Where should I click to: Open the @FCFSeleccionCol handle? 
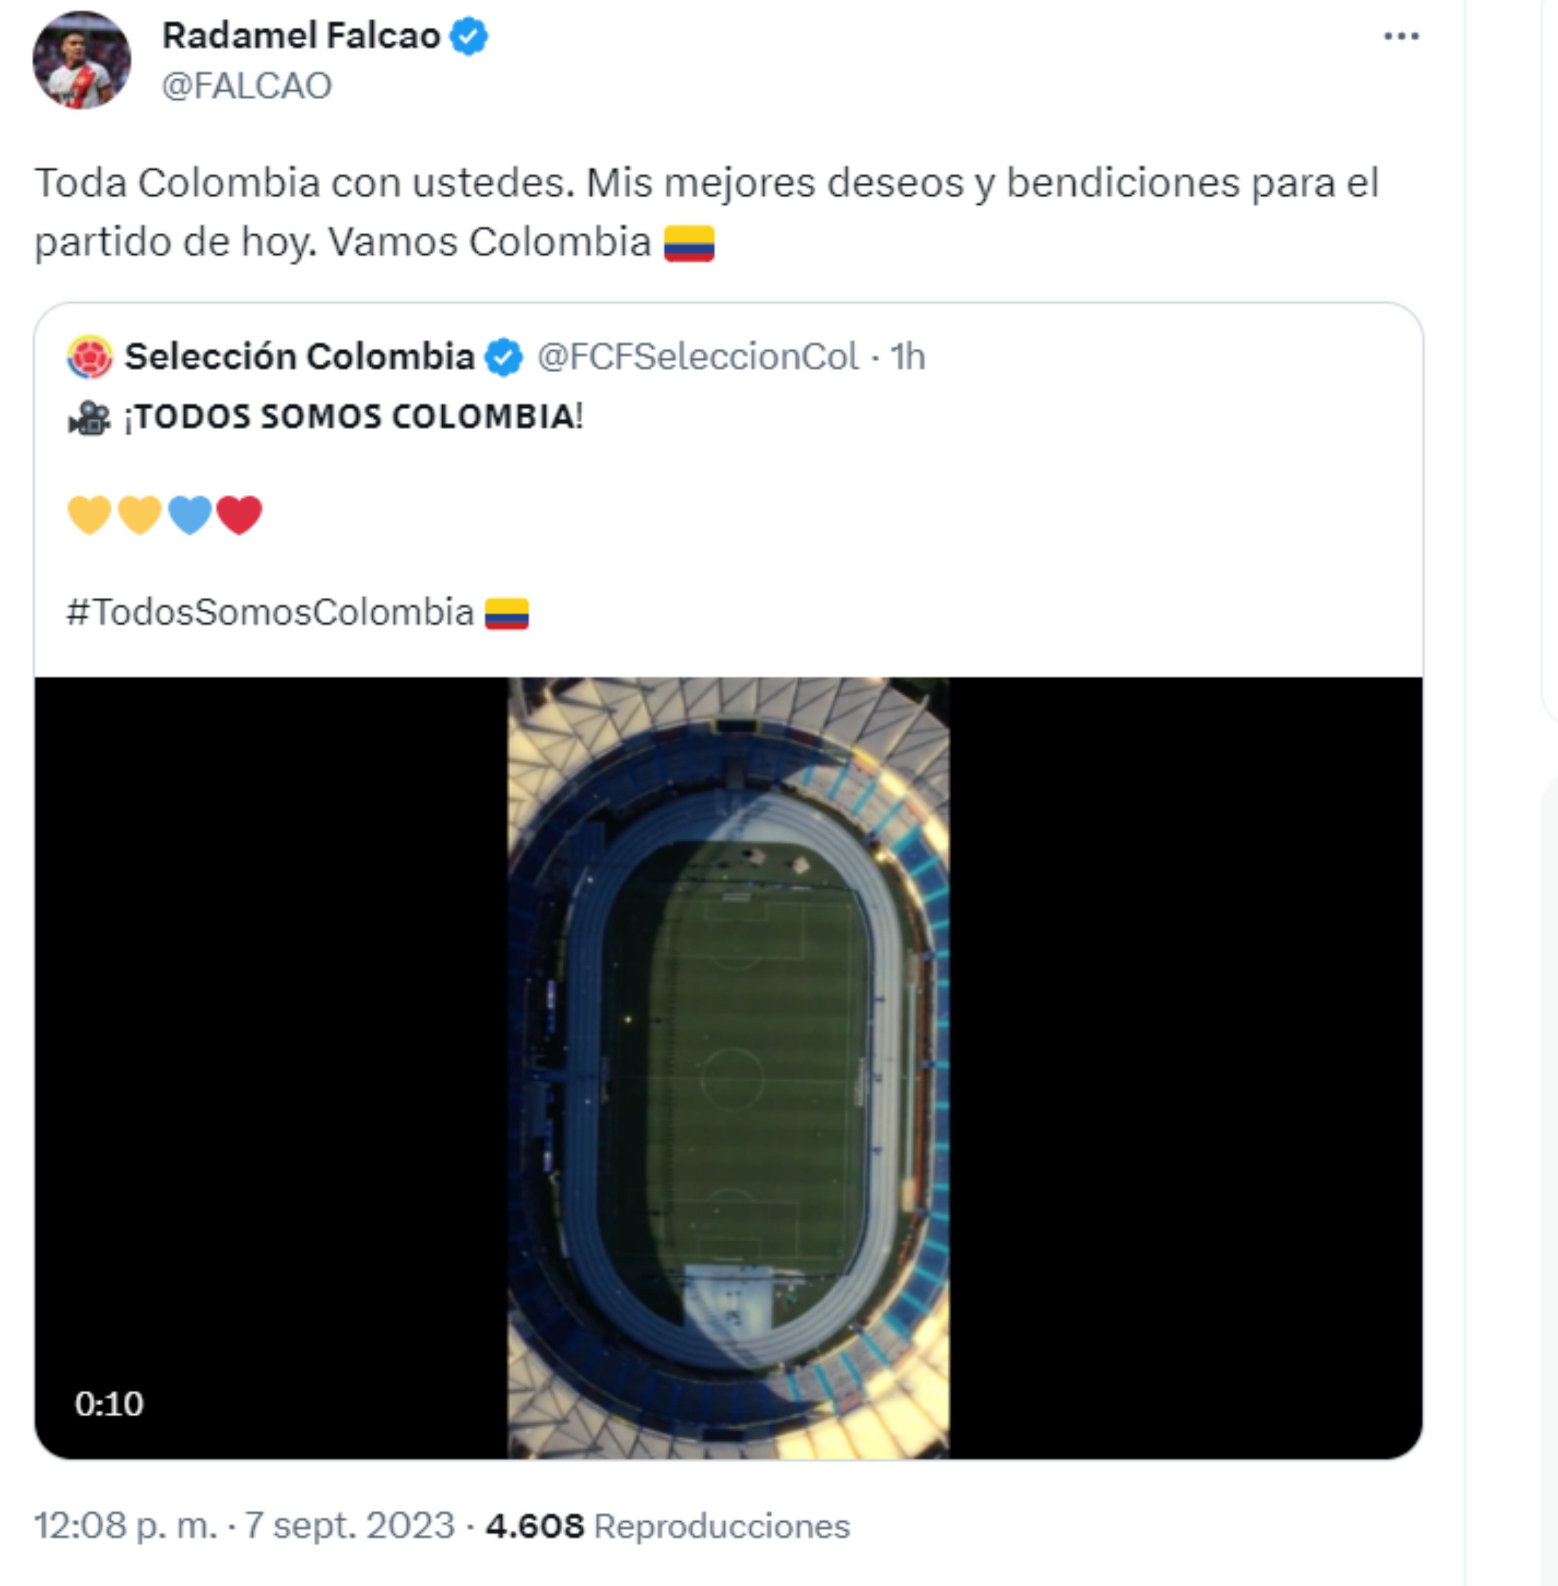click(x=697, y=357)
